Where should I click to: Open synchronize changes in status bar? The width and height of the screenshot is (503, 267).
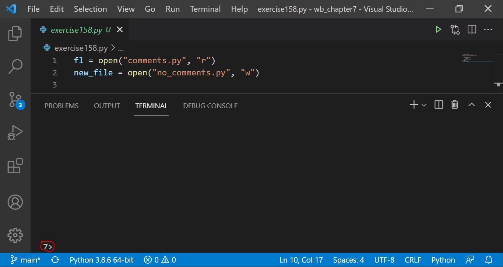55,260
